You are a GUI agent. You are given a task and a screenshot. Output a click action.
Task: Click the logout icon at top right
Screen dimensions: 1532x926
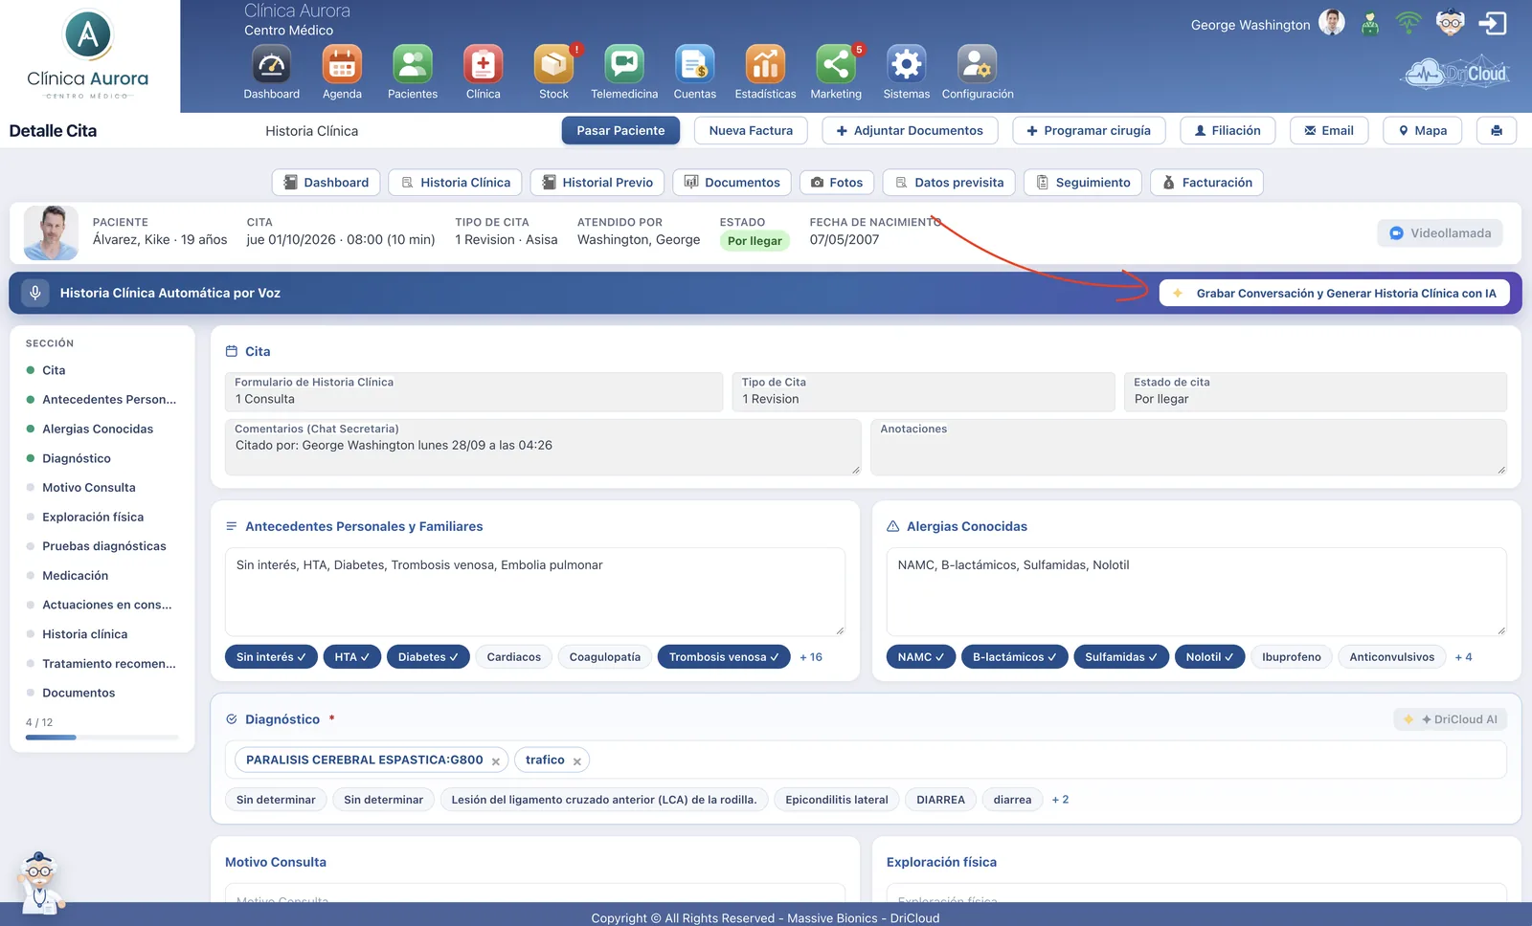[1493, 23]
